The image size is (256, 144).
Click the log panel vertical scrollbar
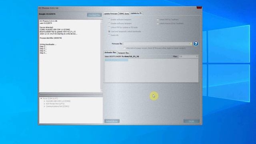(102, 56)
